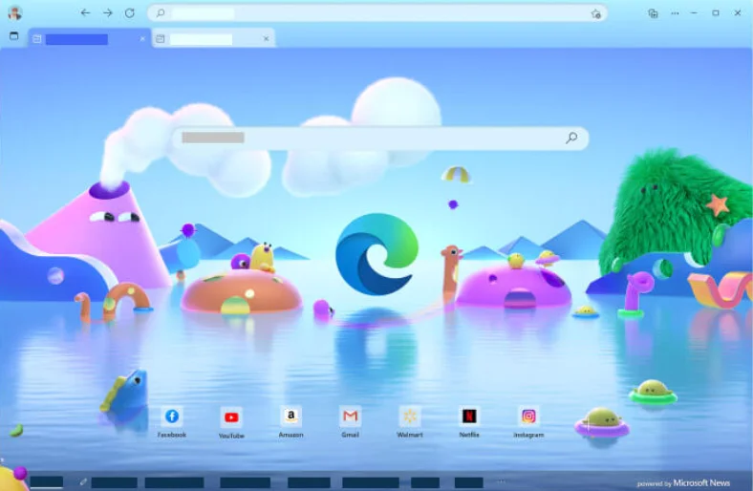Viewport: 753px width, 491px height.
Task: Minimize the Edge window
Action: [x=694, y=13]
